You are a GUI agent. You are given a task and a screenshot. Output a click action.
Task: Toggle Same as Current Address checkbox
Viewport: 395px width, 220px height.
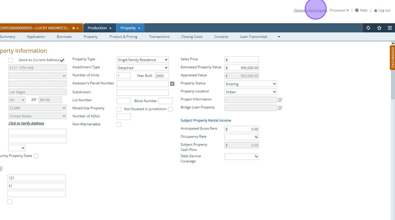coord(62,60)
